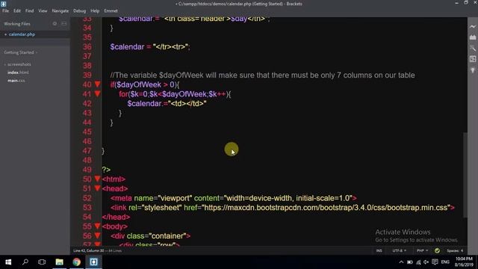The width and height of the screenshot is (478, 269).
Task: Click the editor vertical scrollbar thumb
Action: [x=465, y=175]
